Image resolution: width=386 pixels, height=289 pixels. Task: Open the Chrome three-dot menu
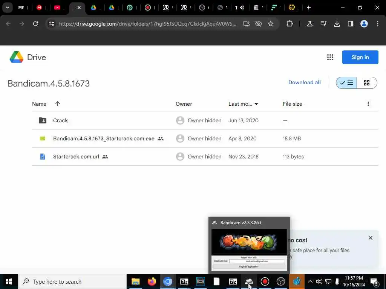[378, 24]
